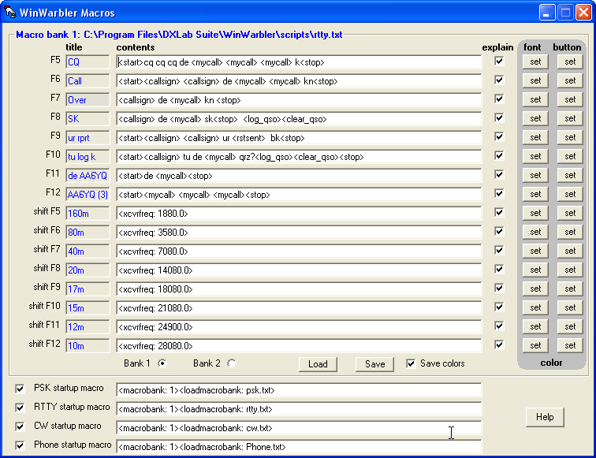Image resolution: width=596 pixels, height=458 pixels.
Task: Disable the PSK startup macro checkbox
Action: (20, 389)
